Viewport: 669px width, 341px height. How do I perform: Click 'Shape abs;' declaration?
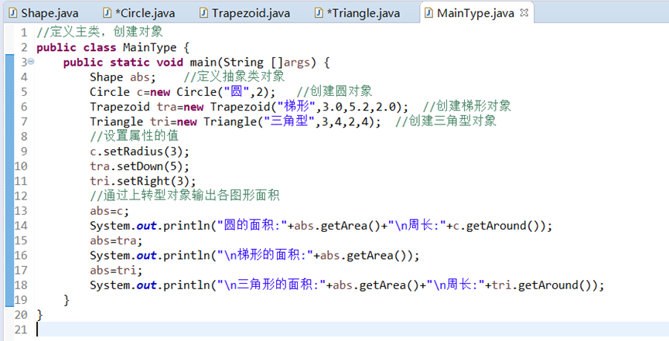(123, 77)
